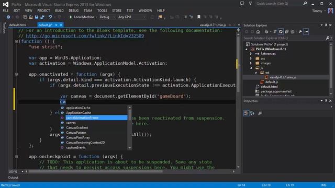Start debugging with green play arrow

pyautogui.click(x=71, y=17)
